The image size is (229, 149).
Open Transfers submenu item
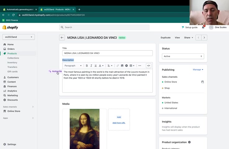12,67
